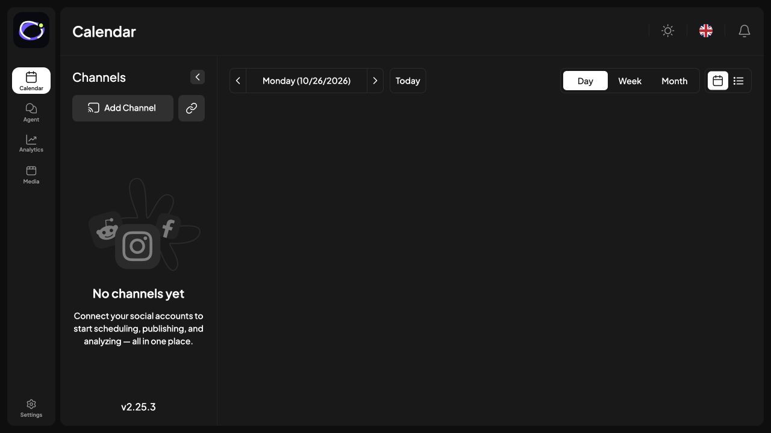The image size is (771, 433).
Task: Open the Calendar section in the sidebar
Action: point(31,81)
